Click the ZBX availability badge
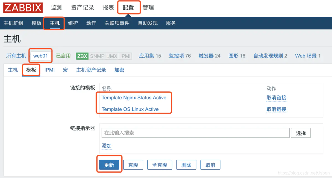This screenshot has width=332, height=178. [x=82, y=56]
